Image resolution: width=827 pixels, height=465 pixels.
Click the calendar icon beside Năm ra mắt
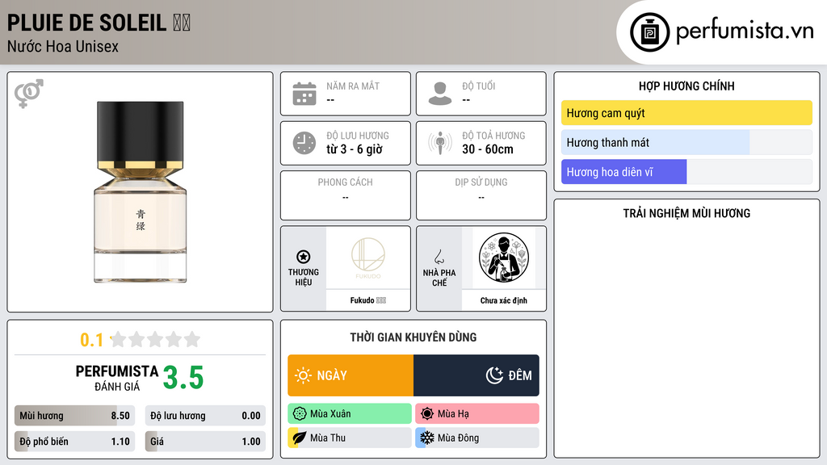(304, 94)
